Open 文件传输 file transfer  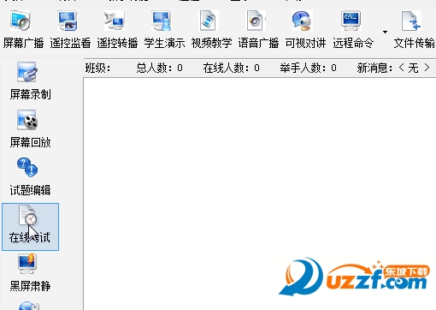click(414, 29)
